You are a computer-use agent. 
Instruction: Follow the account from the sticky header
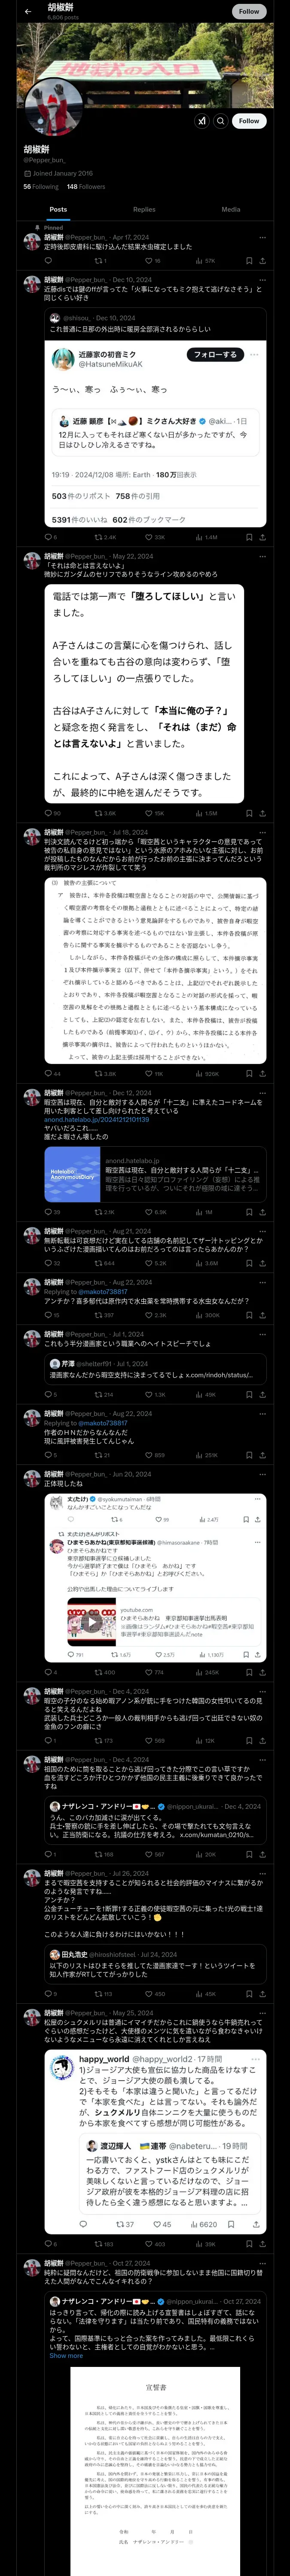[x=249, y=11]
